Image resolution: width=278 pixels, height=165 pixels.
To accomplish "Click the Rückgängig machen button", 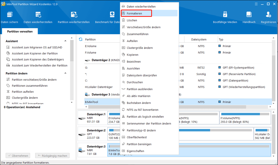I will 52,156.
